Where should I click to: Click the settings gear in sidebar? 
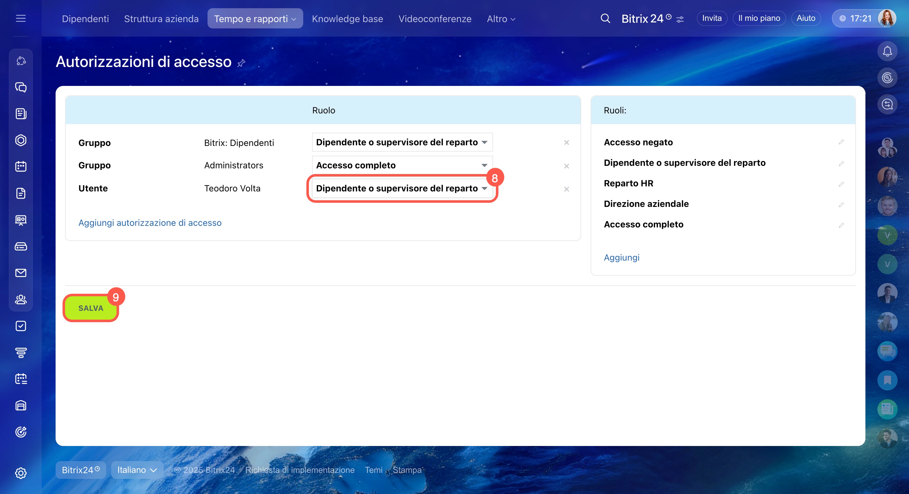21,473
